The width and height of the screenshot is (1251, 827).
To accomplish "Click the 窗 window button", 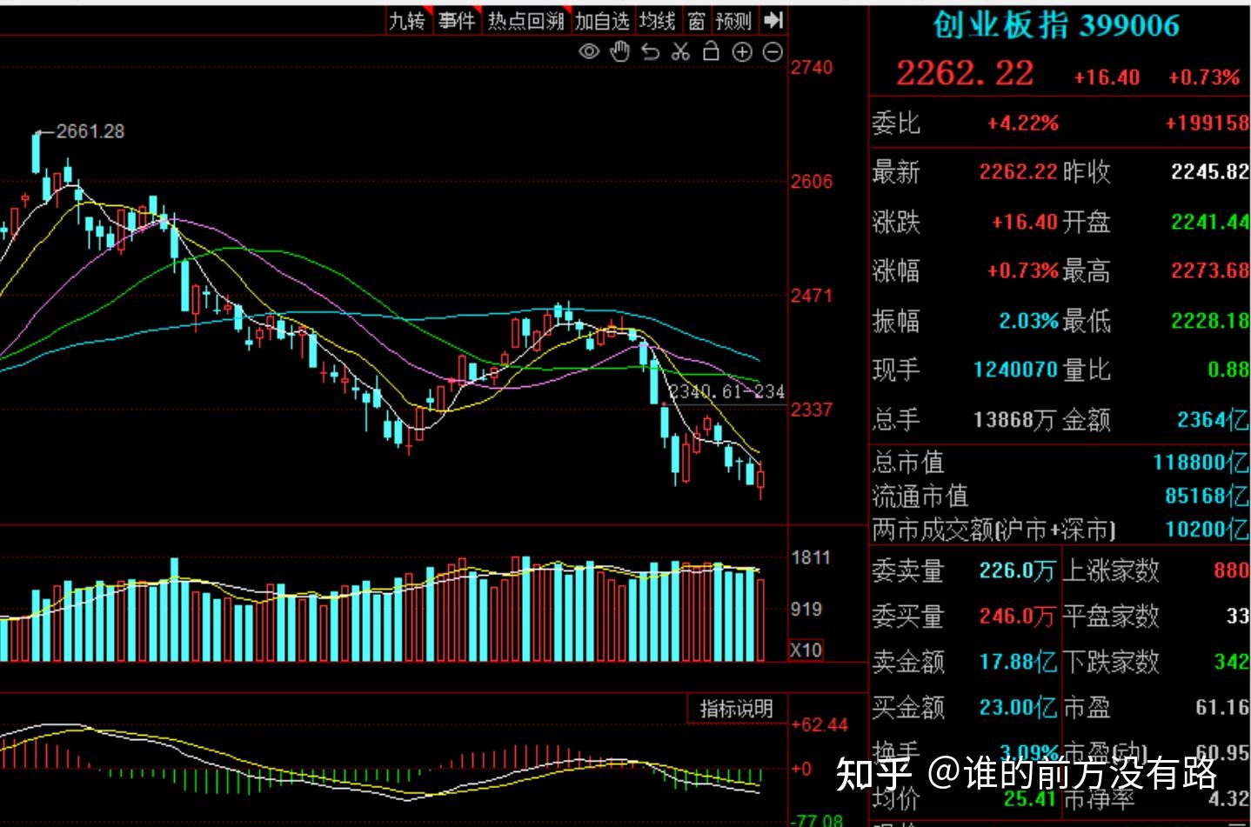I will 696,20.
